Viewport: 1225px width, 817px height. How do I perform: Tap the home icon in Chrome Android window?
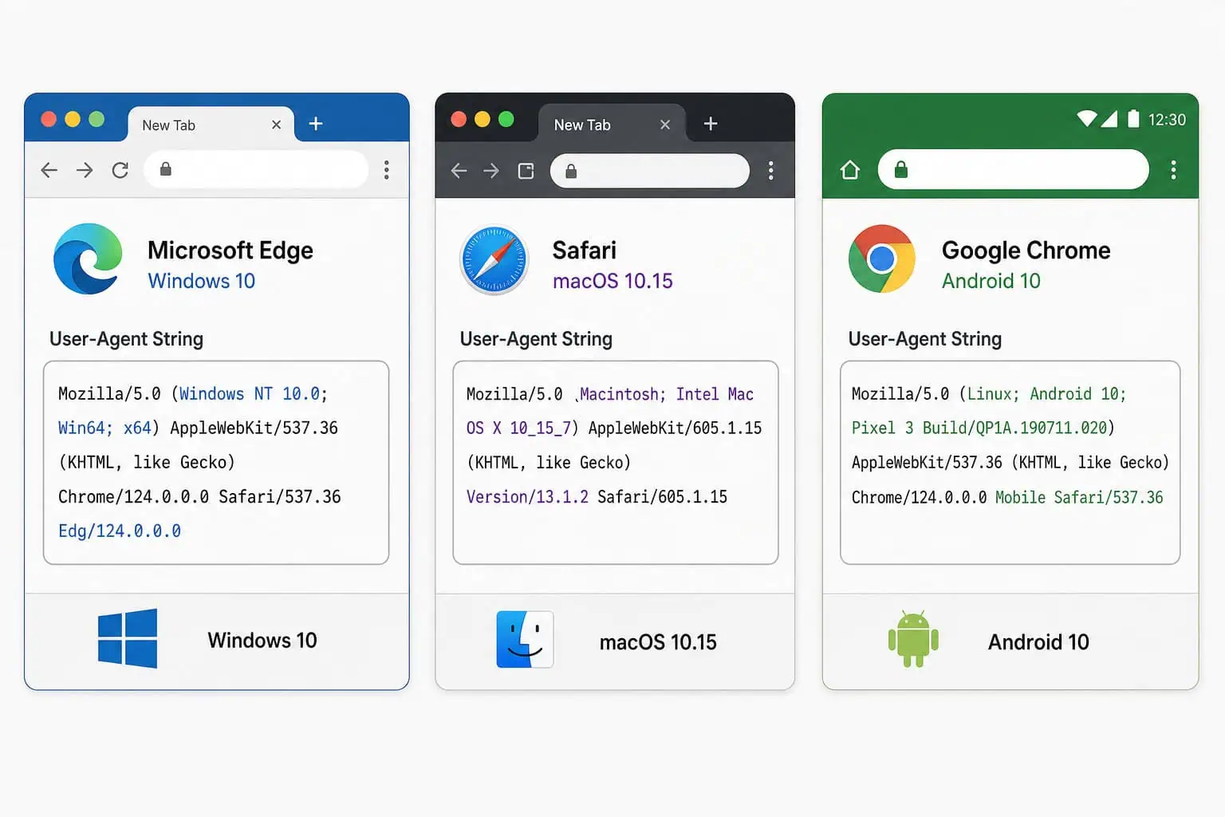850,170
